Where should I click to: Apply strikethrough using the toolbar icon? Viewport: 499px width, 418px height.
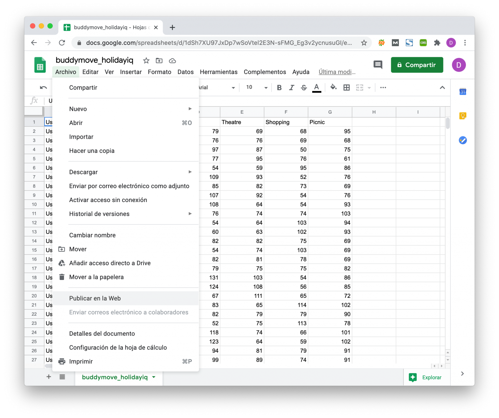304,87
